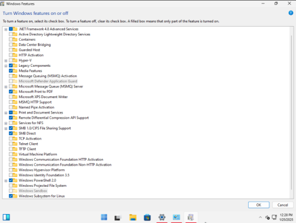This screenshot has width=296, height=223.
Task: Click folder icon beside Virtual Machine Platform
Action: [15, 154]
